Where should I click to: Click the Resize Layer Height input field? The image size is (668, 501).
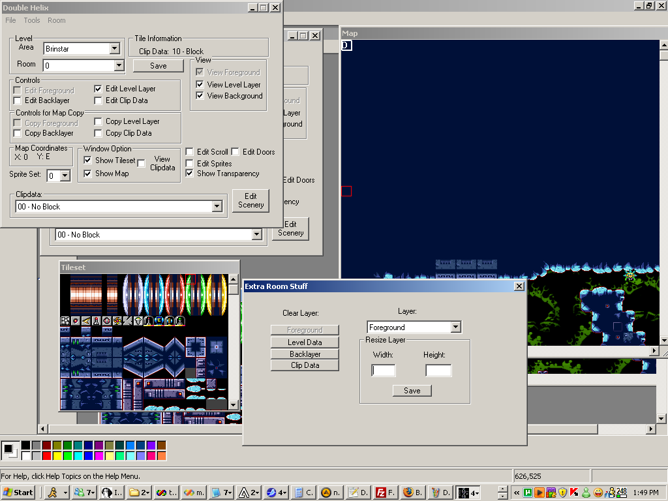pyautogui.click(x=438, y=371)
